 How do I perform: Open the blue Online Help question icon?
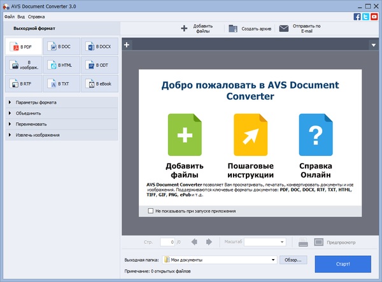pos(316,135)
